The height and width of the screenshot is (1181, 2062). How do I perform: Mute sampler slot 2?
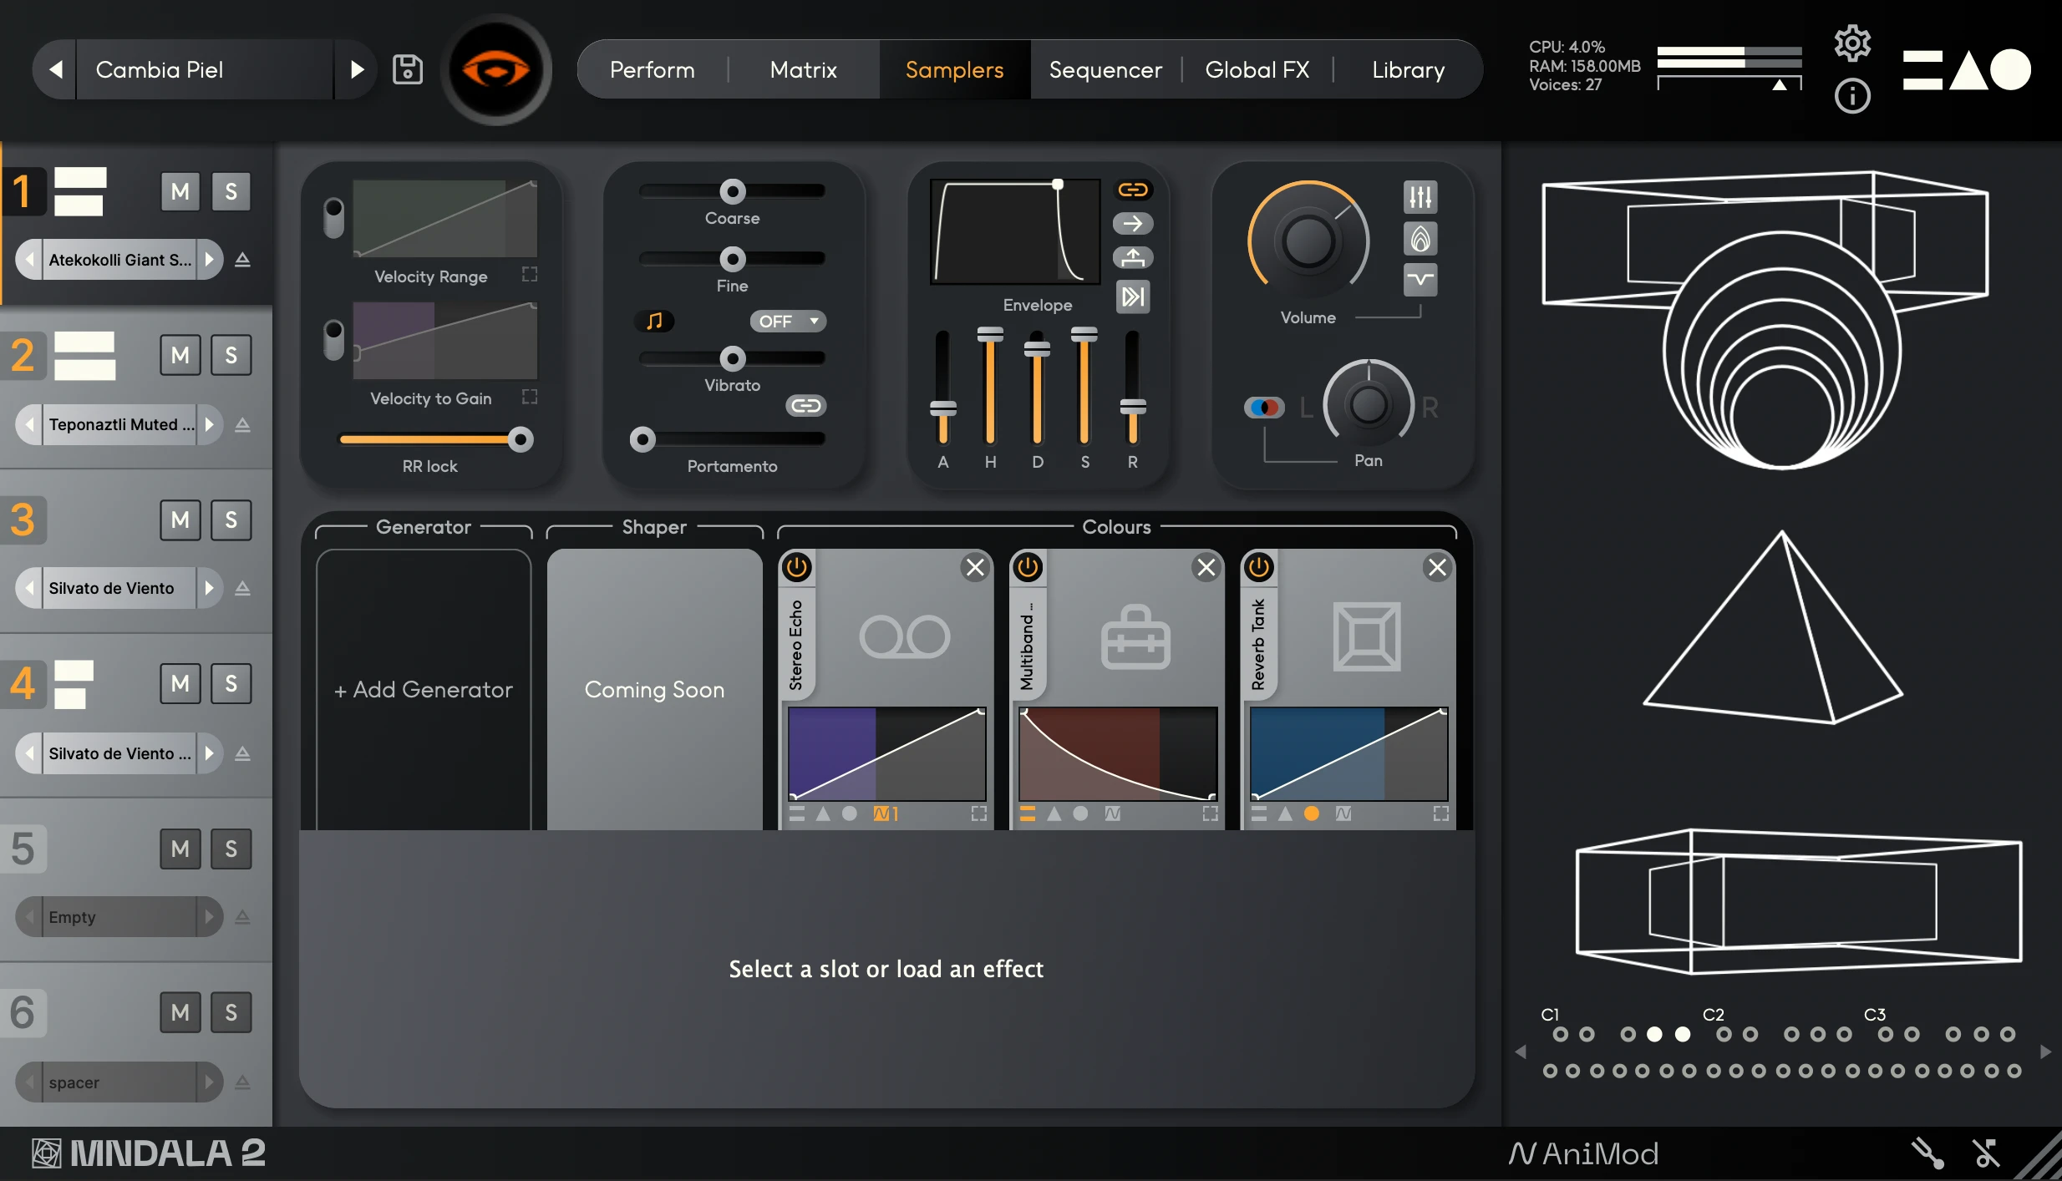(x=180, y=356)
